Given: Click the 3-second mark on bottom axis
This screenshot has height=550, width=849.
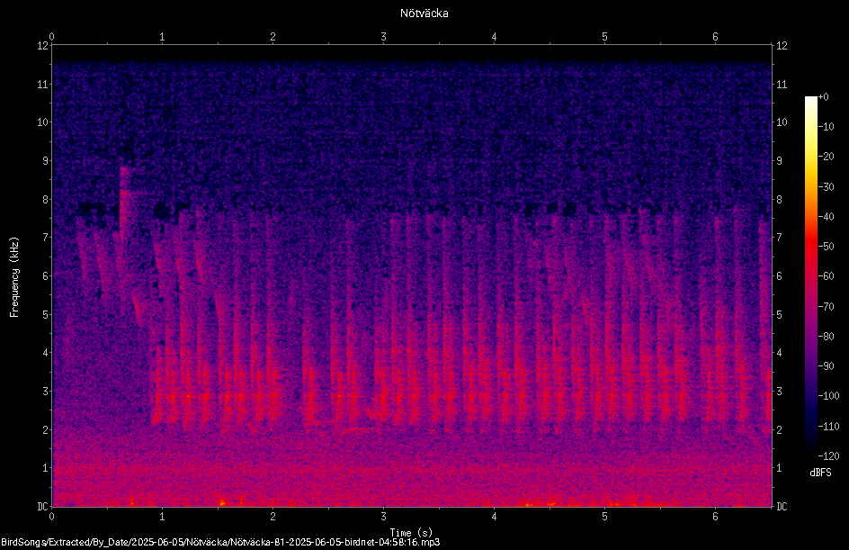Looking at the screenshot, I should (383, 517).
